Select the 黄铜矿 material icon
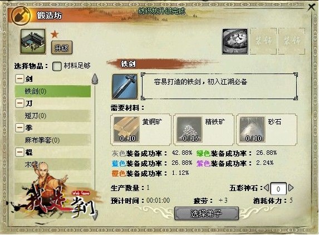The height and width of the screenshot is (235, 319). click(126, 129)
